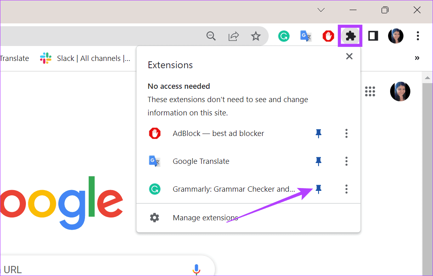Close the Extensions popup
This screenshot has height=276, width=433.
click(x=349, y=56)
